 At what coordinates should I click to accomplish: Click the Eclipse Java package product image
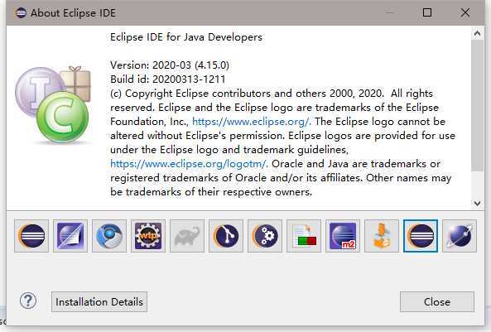53,104
